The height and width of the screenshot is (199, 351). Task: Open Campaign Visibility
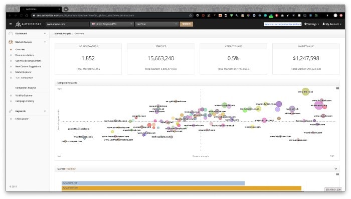pyautogui.click(x=25, y=101)
